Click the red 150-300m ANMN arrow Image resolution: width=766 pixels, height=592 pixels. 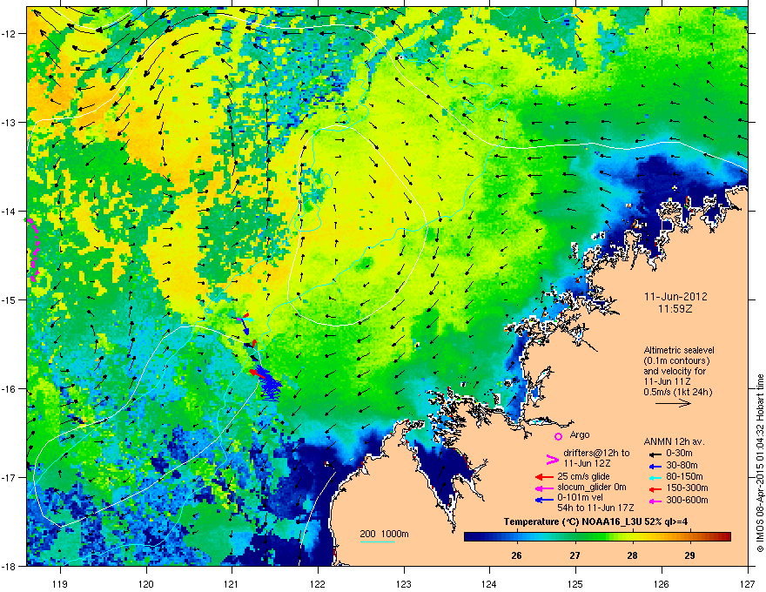pyautogui.click(x=654, y=488)
